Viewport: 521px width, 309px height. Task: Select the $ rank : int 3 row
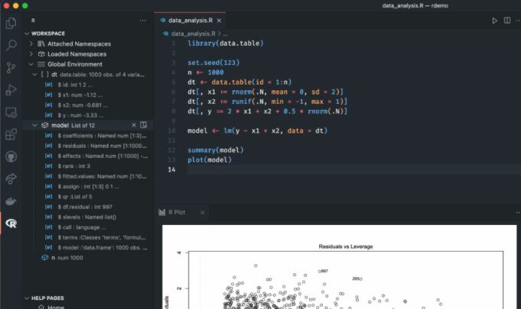point(88,166)
